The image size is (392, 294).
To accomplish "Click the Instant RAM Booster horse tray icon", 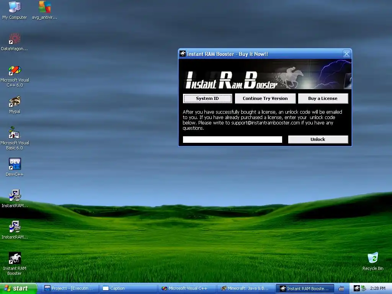I will click(356, 288).
